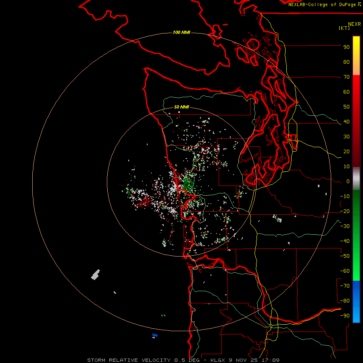The image size is (363, 363).
Task: Click the blue echo near the bottom edge
Action: [155, 336]
